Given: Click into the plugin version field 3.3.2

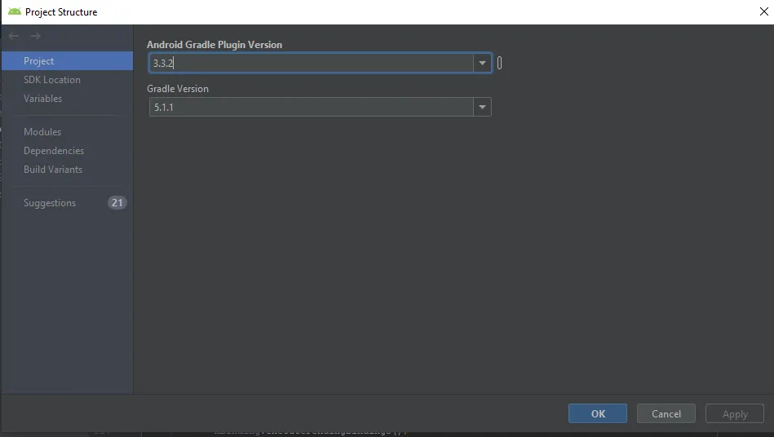Looking at the screenshot, I should [x=312, y=63].
